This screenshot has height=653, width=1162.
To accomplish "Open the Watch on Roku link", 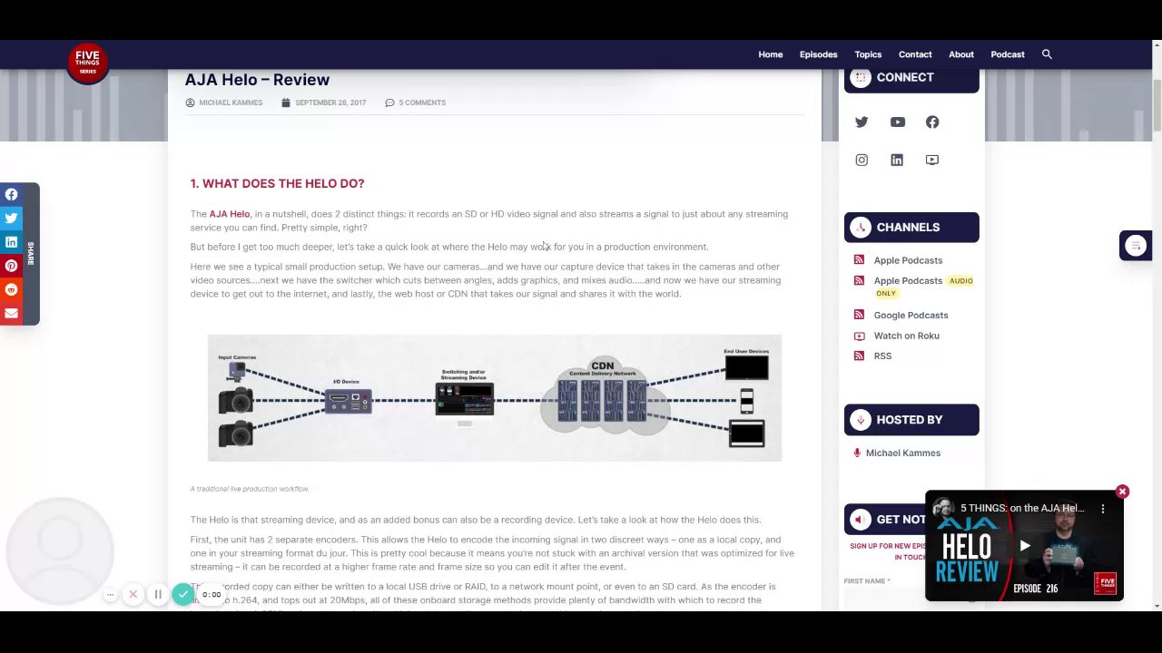I will click(x=906, y=336).
